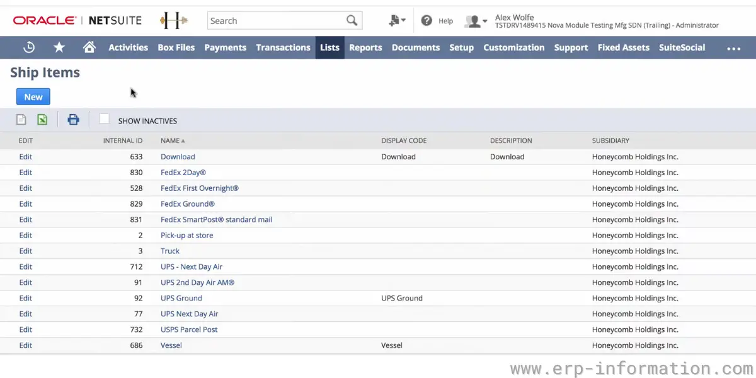Open the FedEx Ground® name link

coord(188,204)
